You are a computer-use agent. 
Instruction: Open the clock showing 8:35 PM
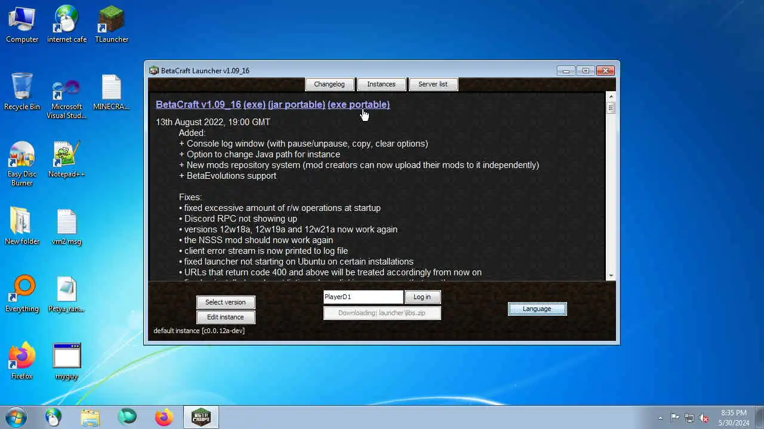(x=734, y=418)
